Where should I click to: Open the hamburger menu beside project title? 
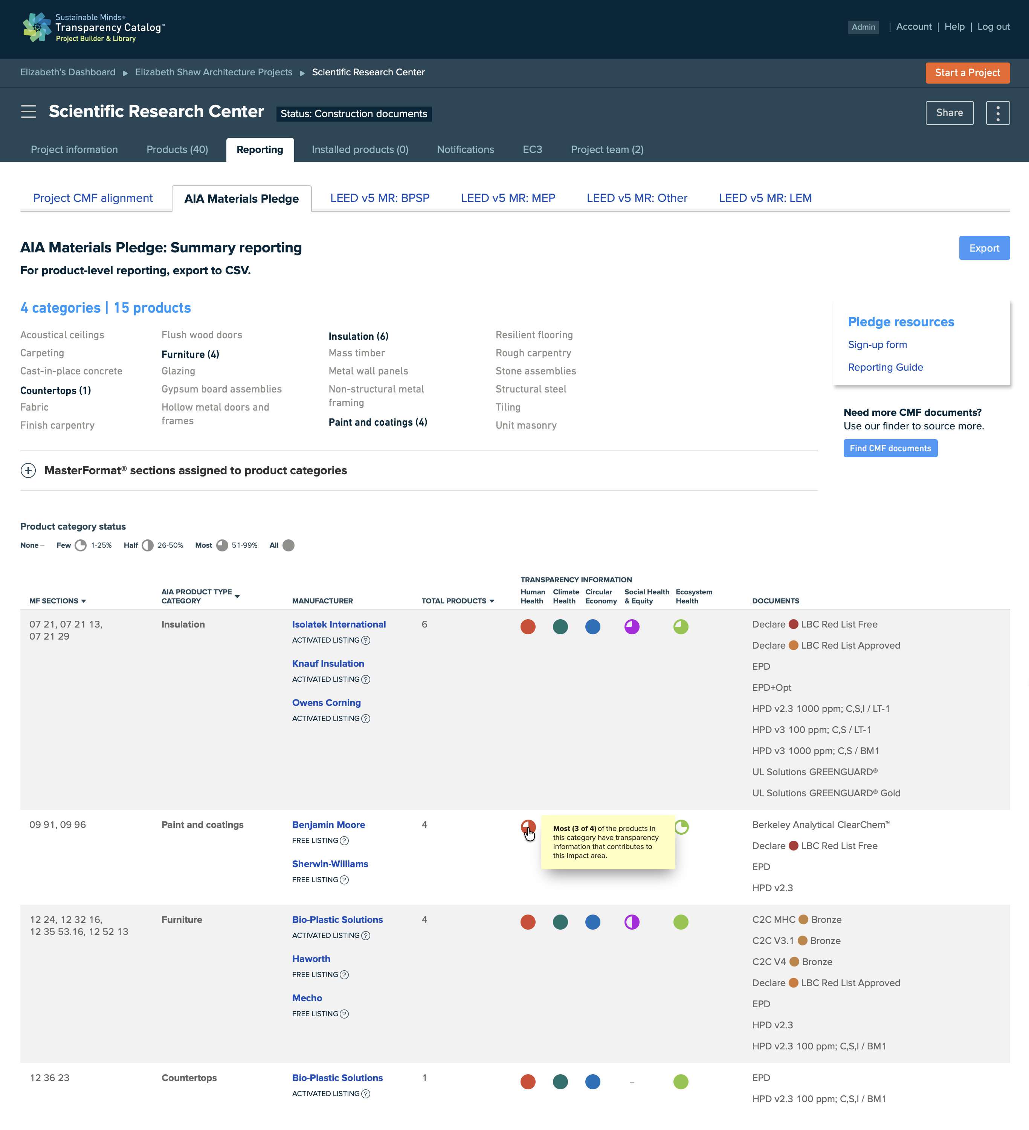pyautogui.click(x=29, y=111)
